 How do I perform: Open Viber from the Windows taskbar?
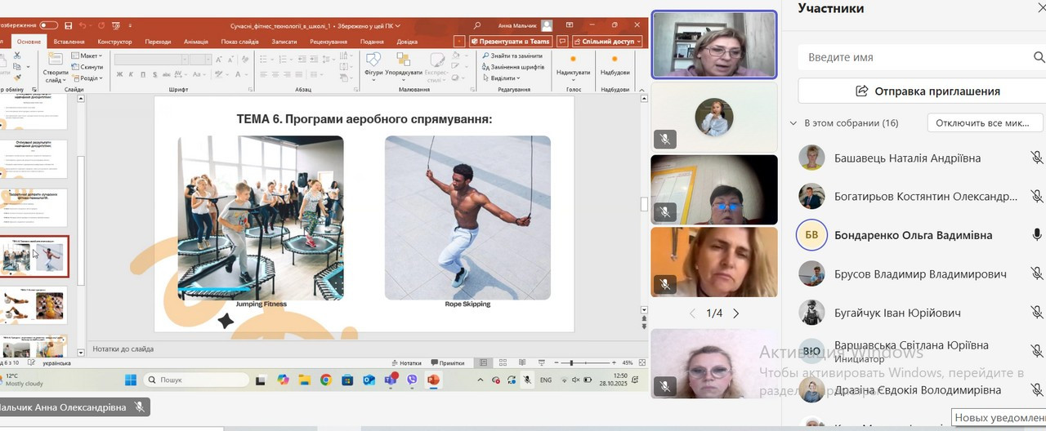[x=412, y=380]
